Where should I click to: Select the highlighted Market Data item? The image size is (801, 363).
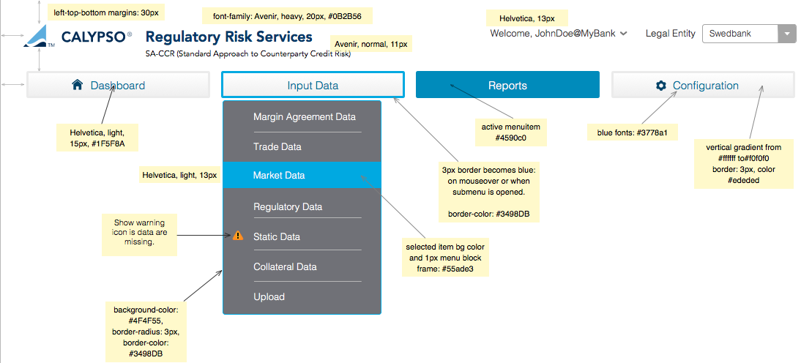tap(279, 176)
